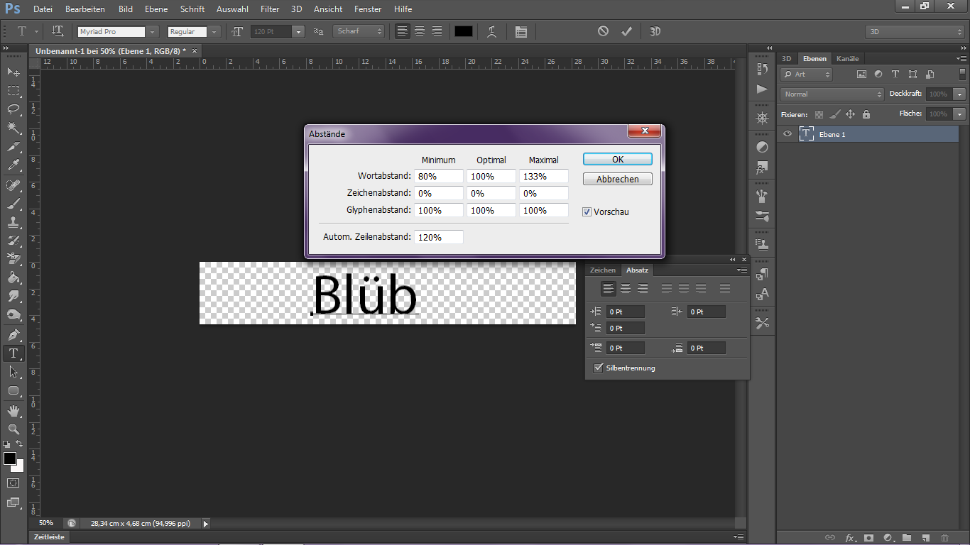Click the Abbrechen button
The height and width of the screenshot is (545, 970).
[x=617, y=179]
